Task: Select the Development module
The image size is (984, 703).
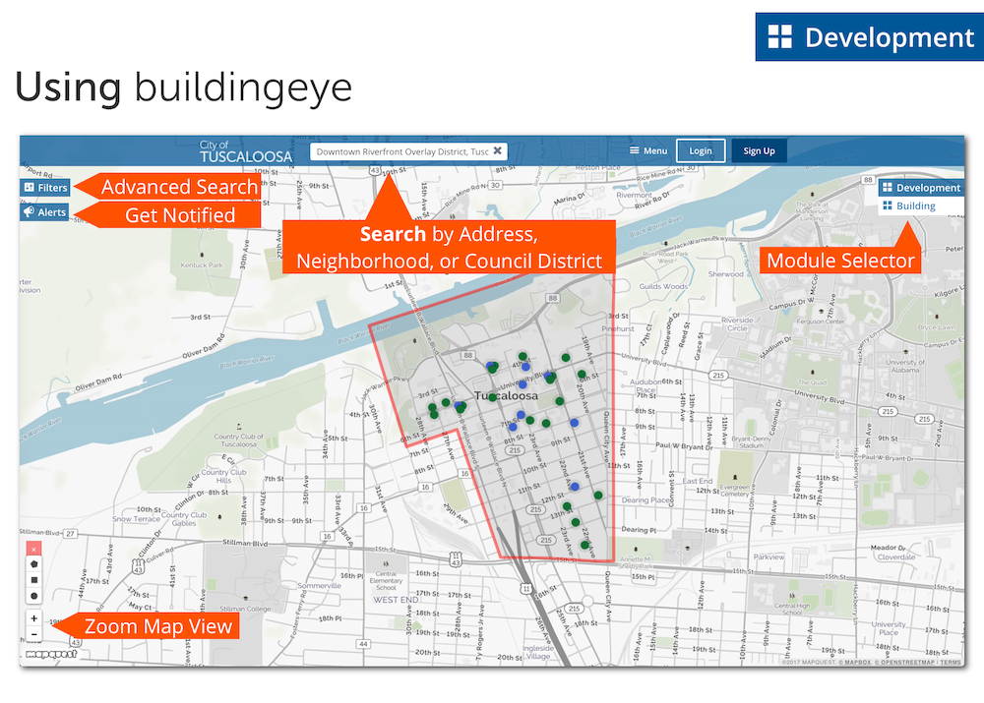Action: [921, 188]
